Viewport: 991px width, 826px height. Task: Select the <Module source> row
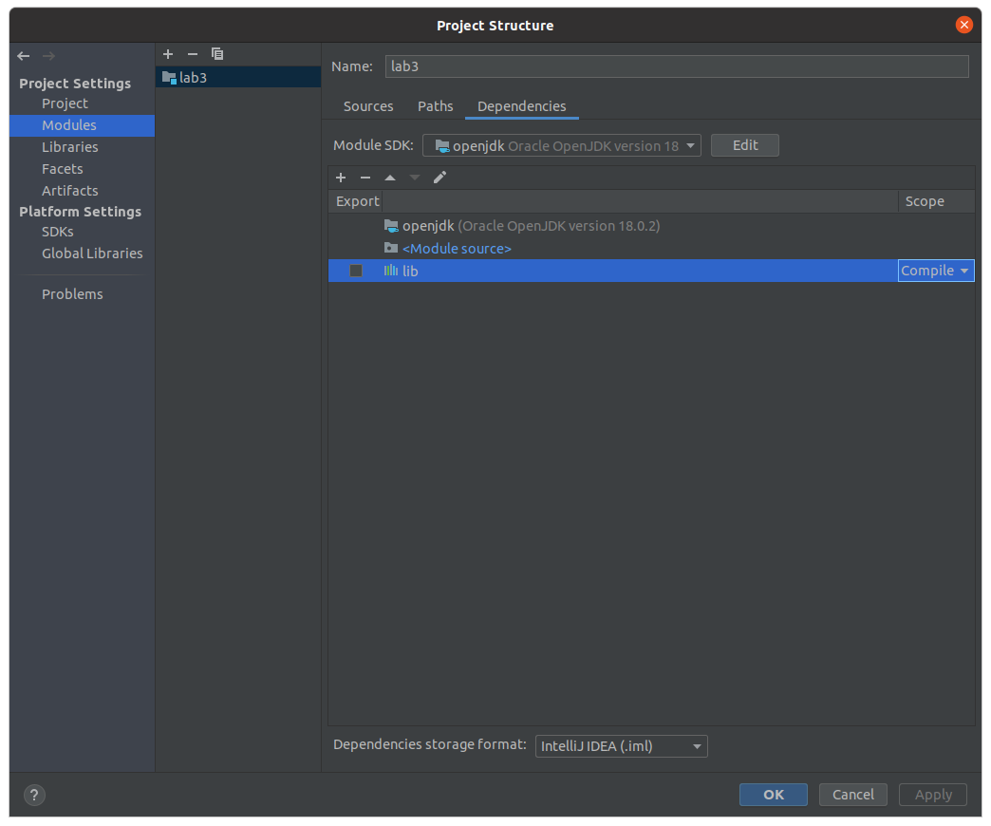point(651,249)
